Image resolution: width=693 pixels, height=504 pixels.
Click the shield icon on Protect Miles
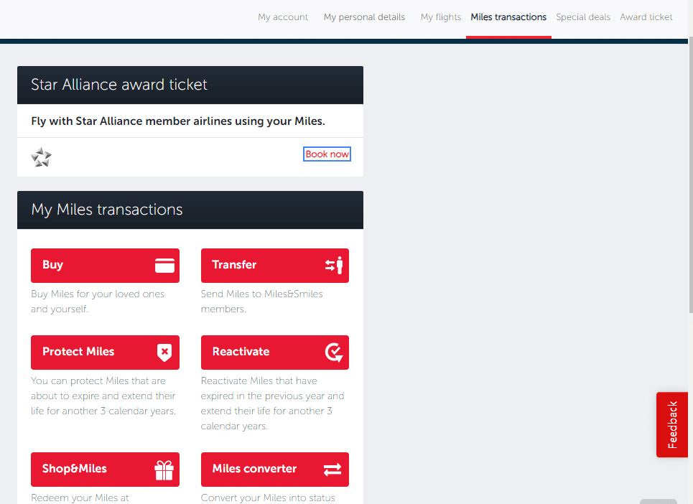point(164,353)
